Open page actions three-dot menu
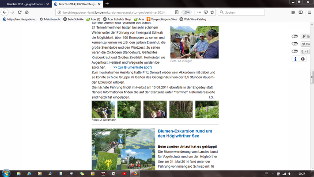The height and width of the screenshot is (177, 314). tap(199, 12)
